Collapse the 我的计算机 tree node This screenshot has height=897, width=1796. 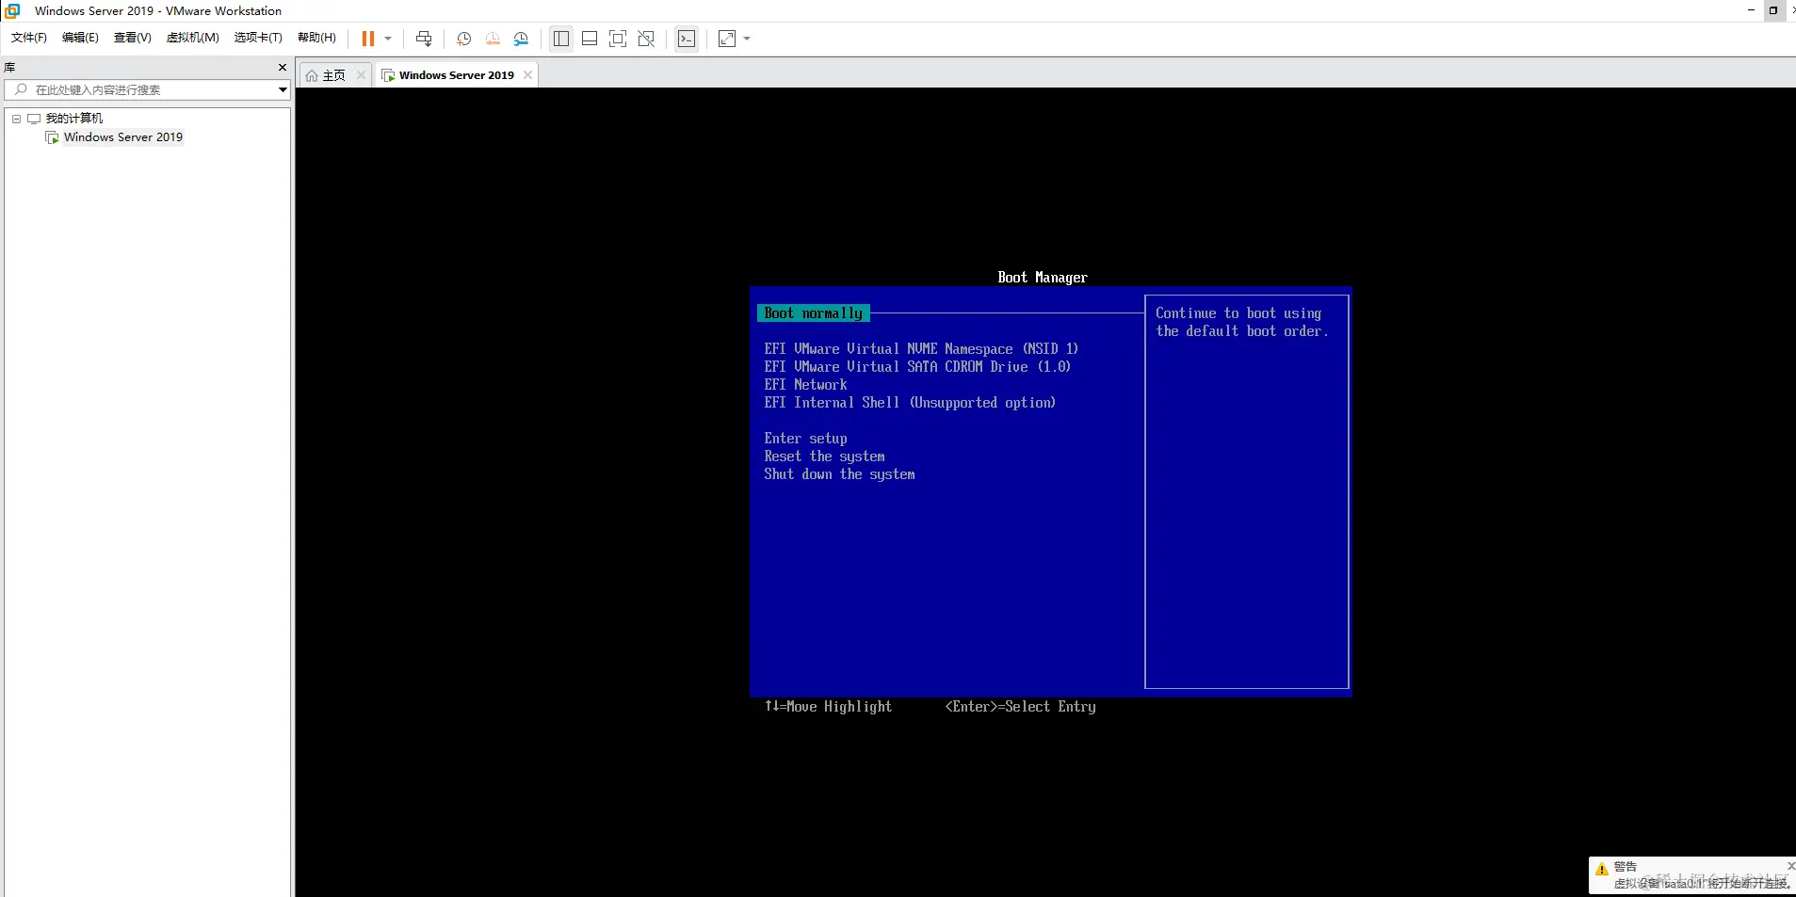16,119
